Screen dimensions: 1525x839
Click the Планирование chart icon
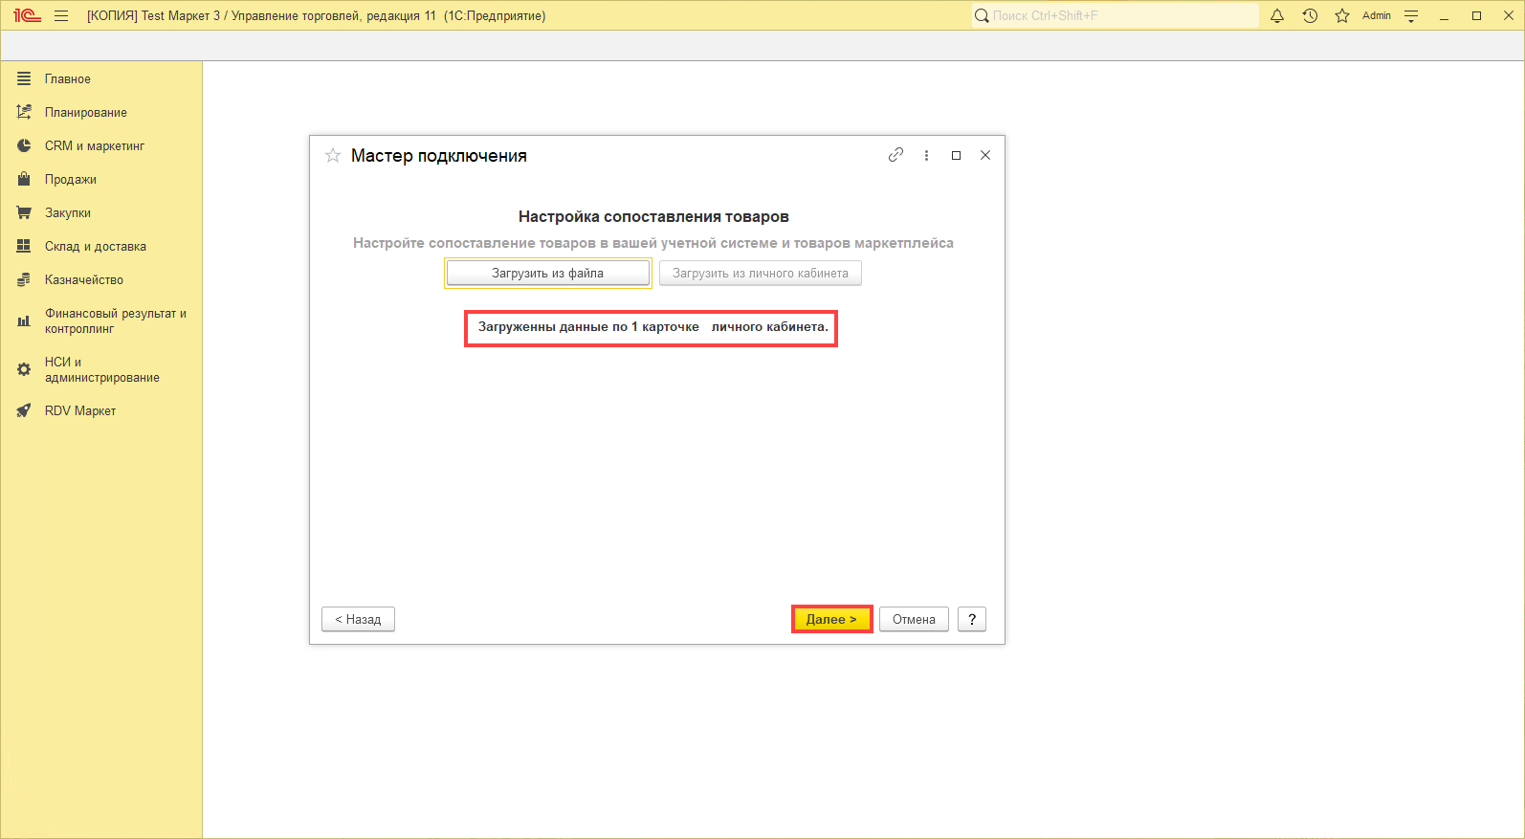[24, 112]
